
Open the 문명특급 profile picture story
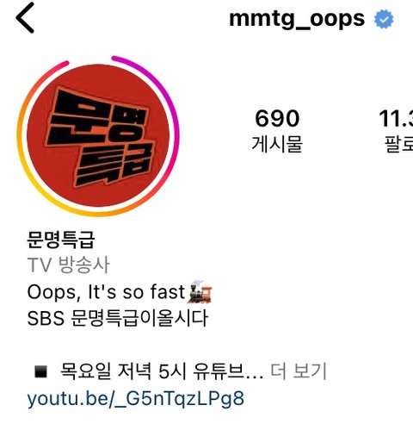click(x=98, y=135)
